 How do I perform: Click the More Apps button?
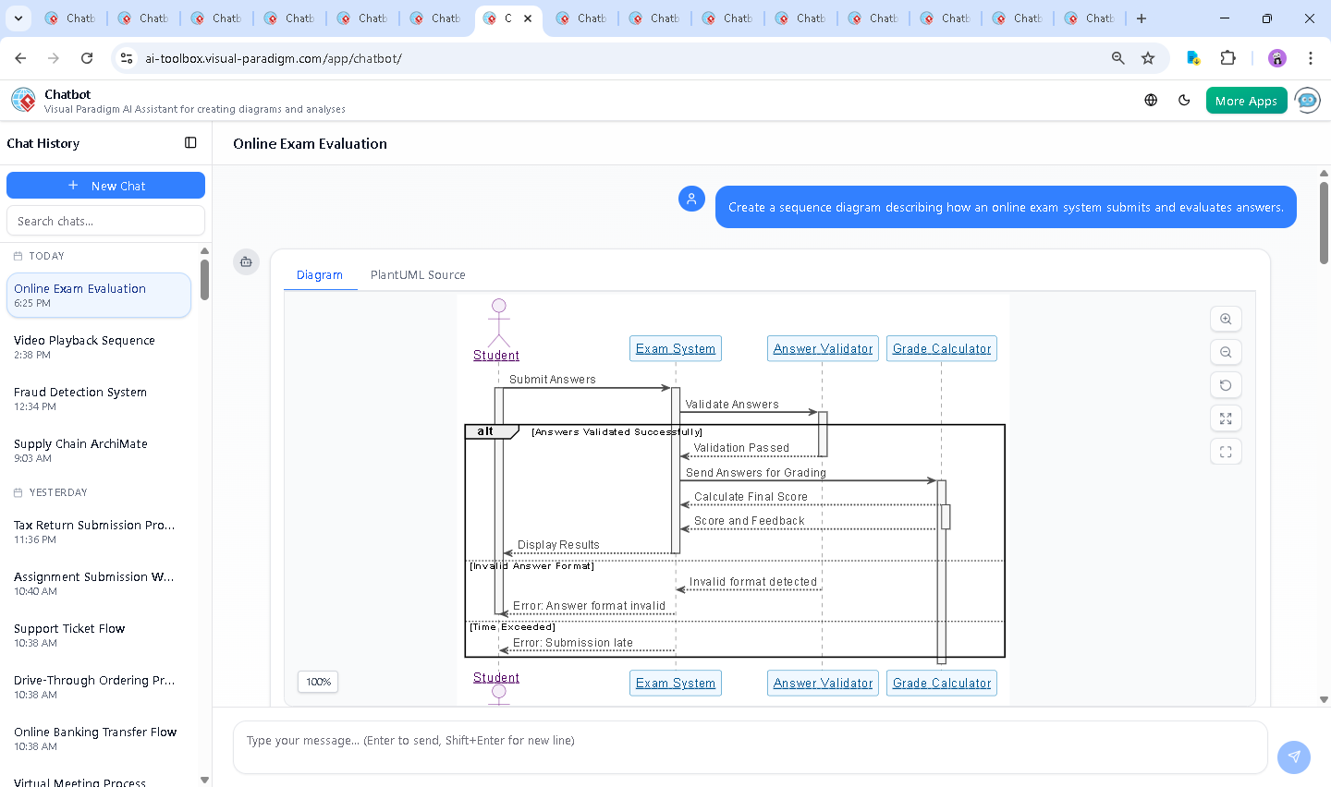[1246, 101]
